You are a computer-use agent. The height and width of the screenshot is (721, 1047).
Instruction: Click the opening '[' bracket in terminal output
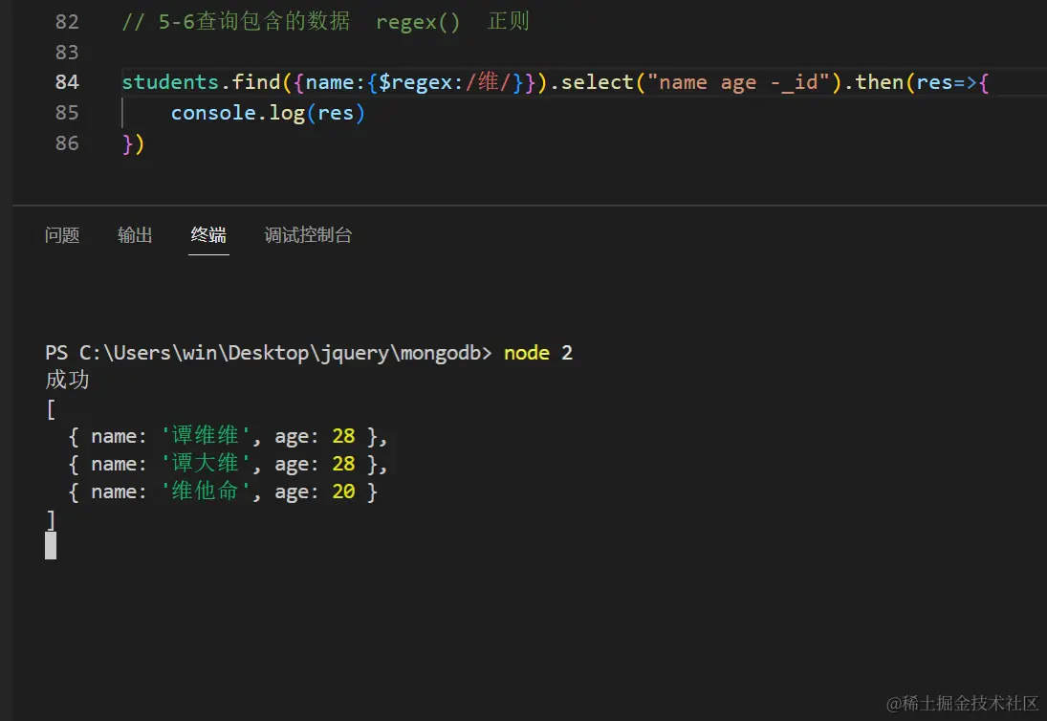[x=51, y=408]
